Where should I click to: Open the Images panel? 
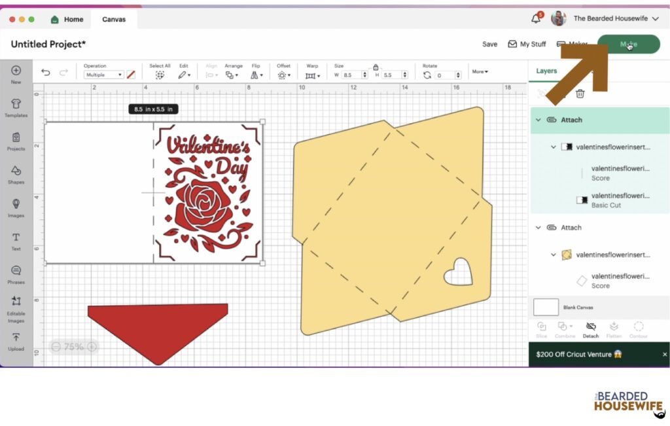click(16, 207)
